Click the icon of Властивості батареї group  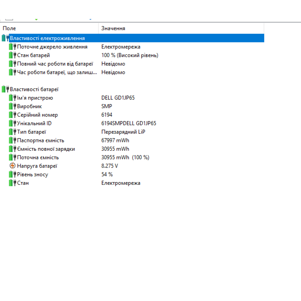click(x=5, y=89)
